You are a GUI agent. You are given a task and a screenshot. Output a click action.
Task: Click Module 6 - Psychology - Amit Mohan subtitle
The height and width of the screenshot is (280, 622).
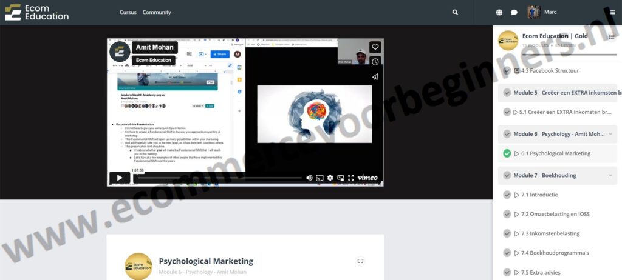[x=203, y=272]
